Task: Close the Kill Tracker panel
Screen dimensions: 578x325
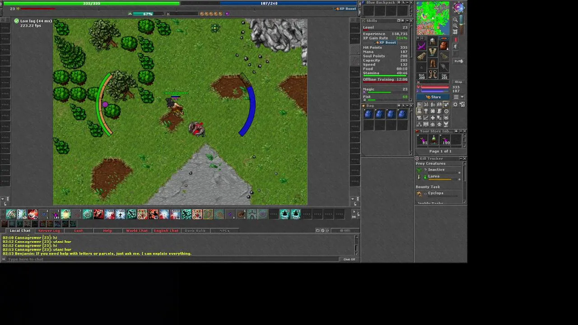Action: 464,158
